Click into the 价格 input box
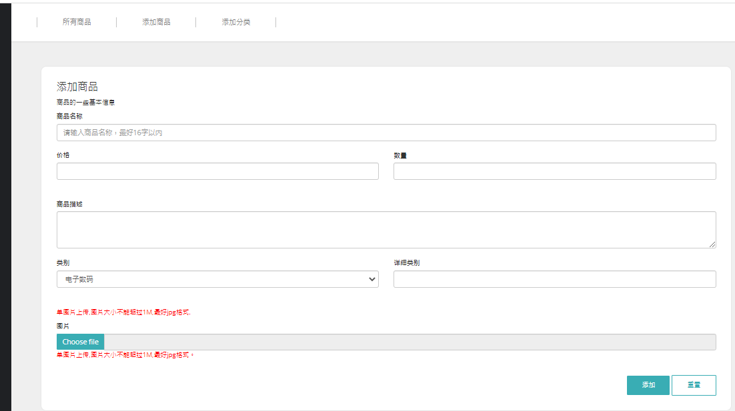735x411 pixels. [217, 171]
